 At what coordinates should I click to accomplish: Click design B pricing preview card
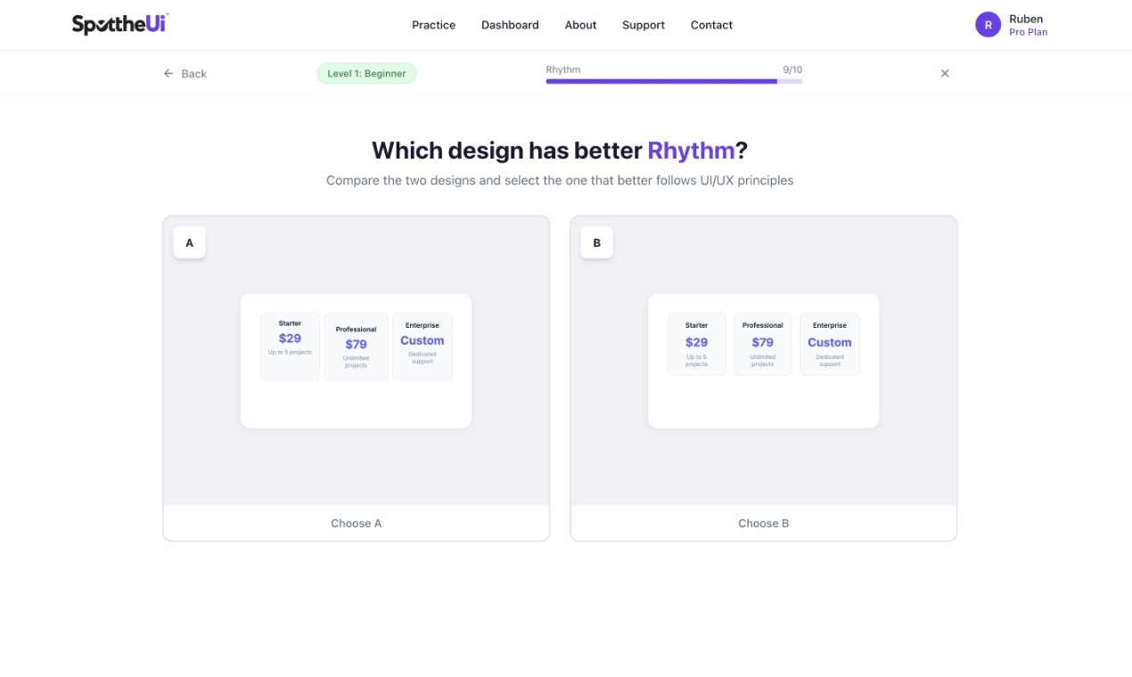[764, 361]
